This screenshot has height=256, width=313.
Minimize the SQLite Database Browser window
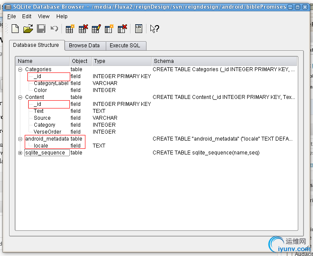[x=290, y=7]
